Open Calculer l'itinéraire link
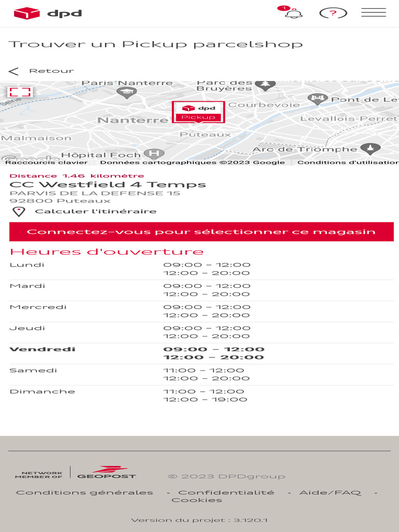This screenshot has height=532, width=399. pos(96,211)
